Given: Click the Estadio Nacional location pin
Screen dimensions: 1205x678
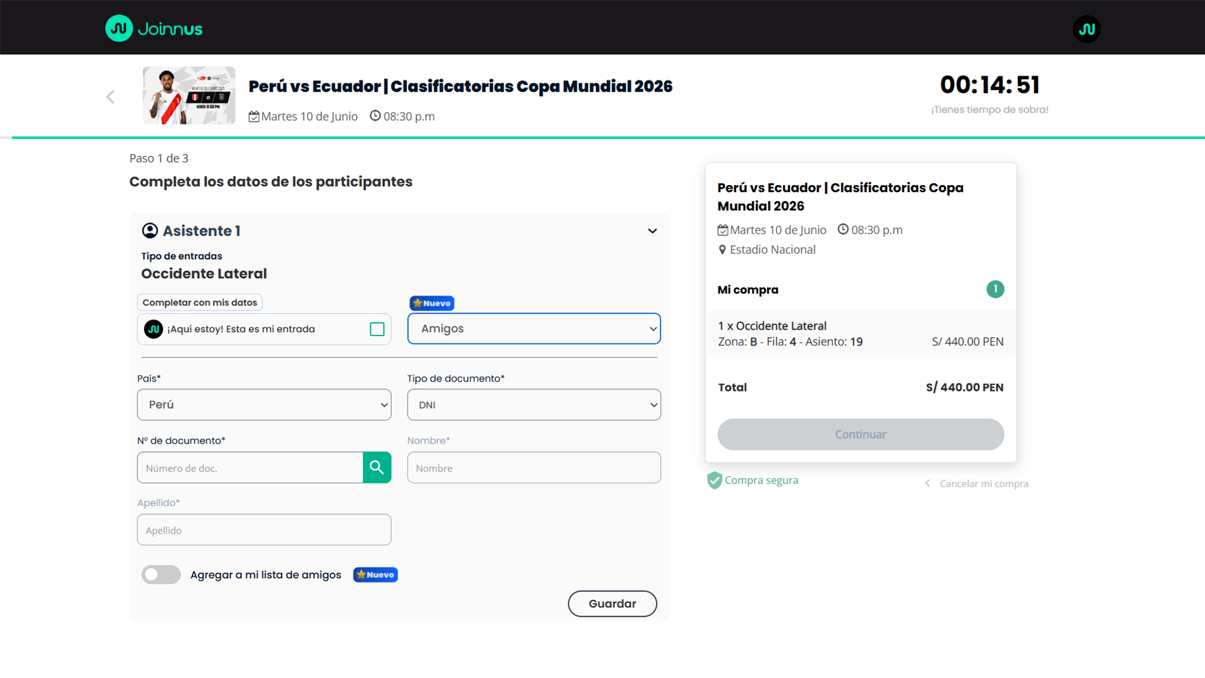Looking at the screenshot, I should [722, 250].
